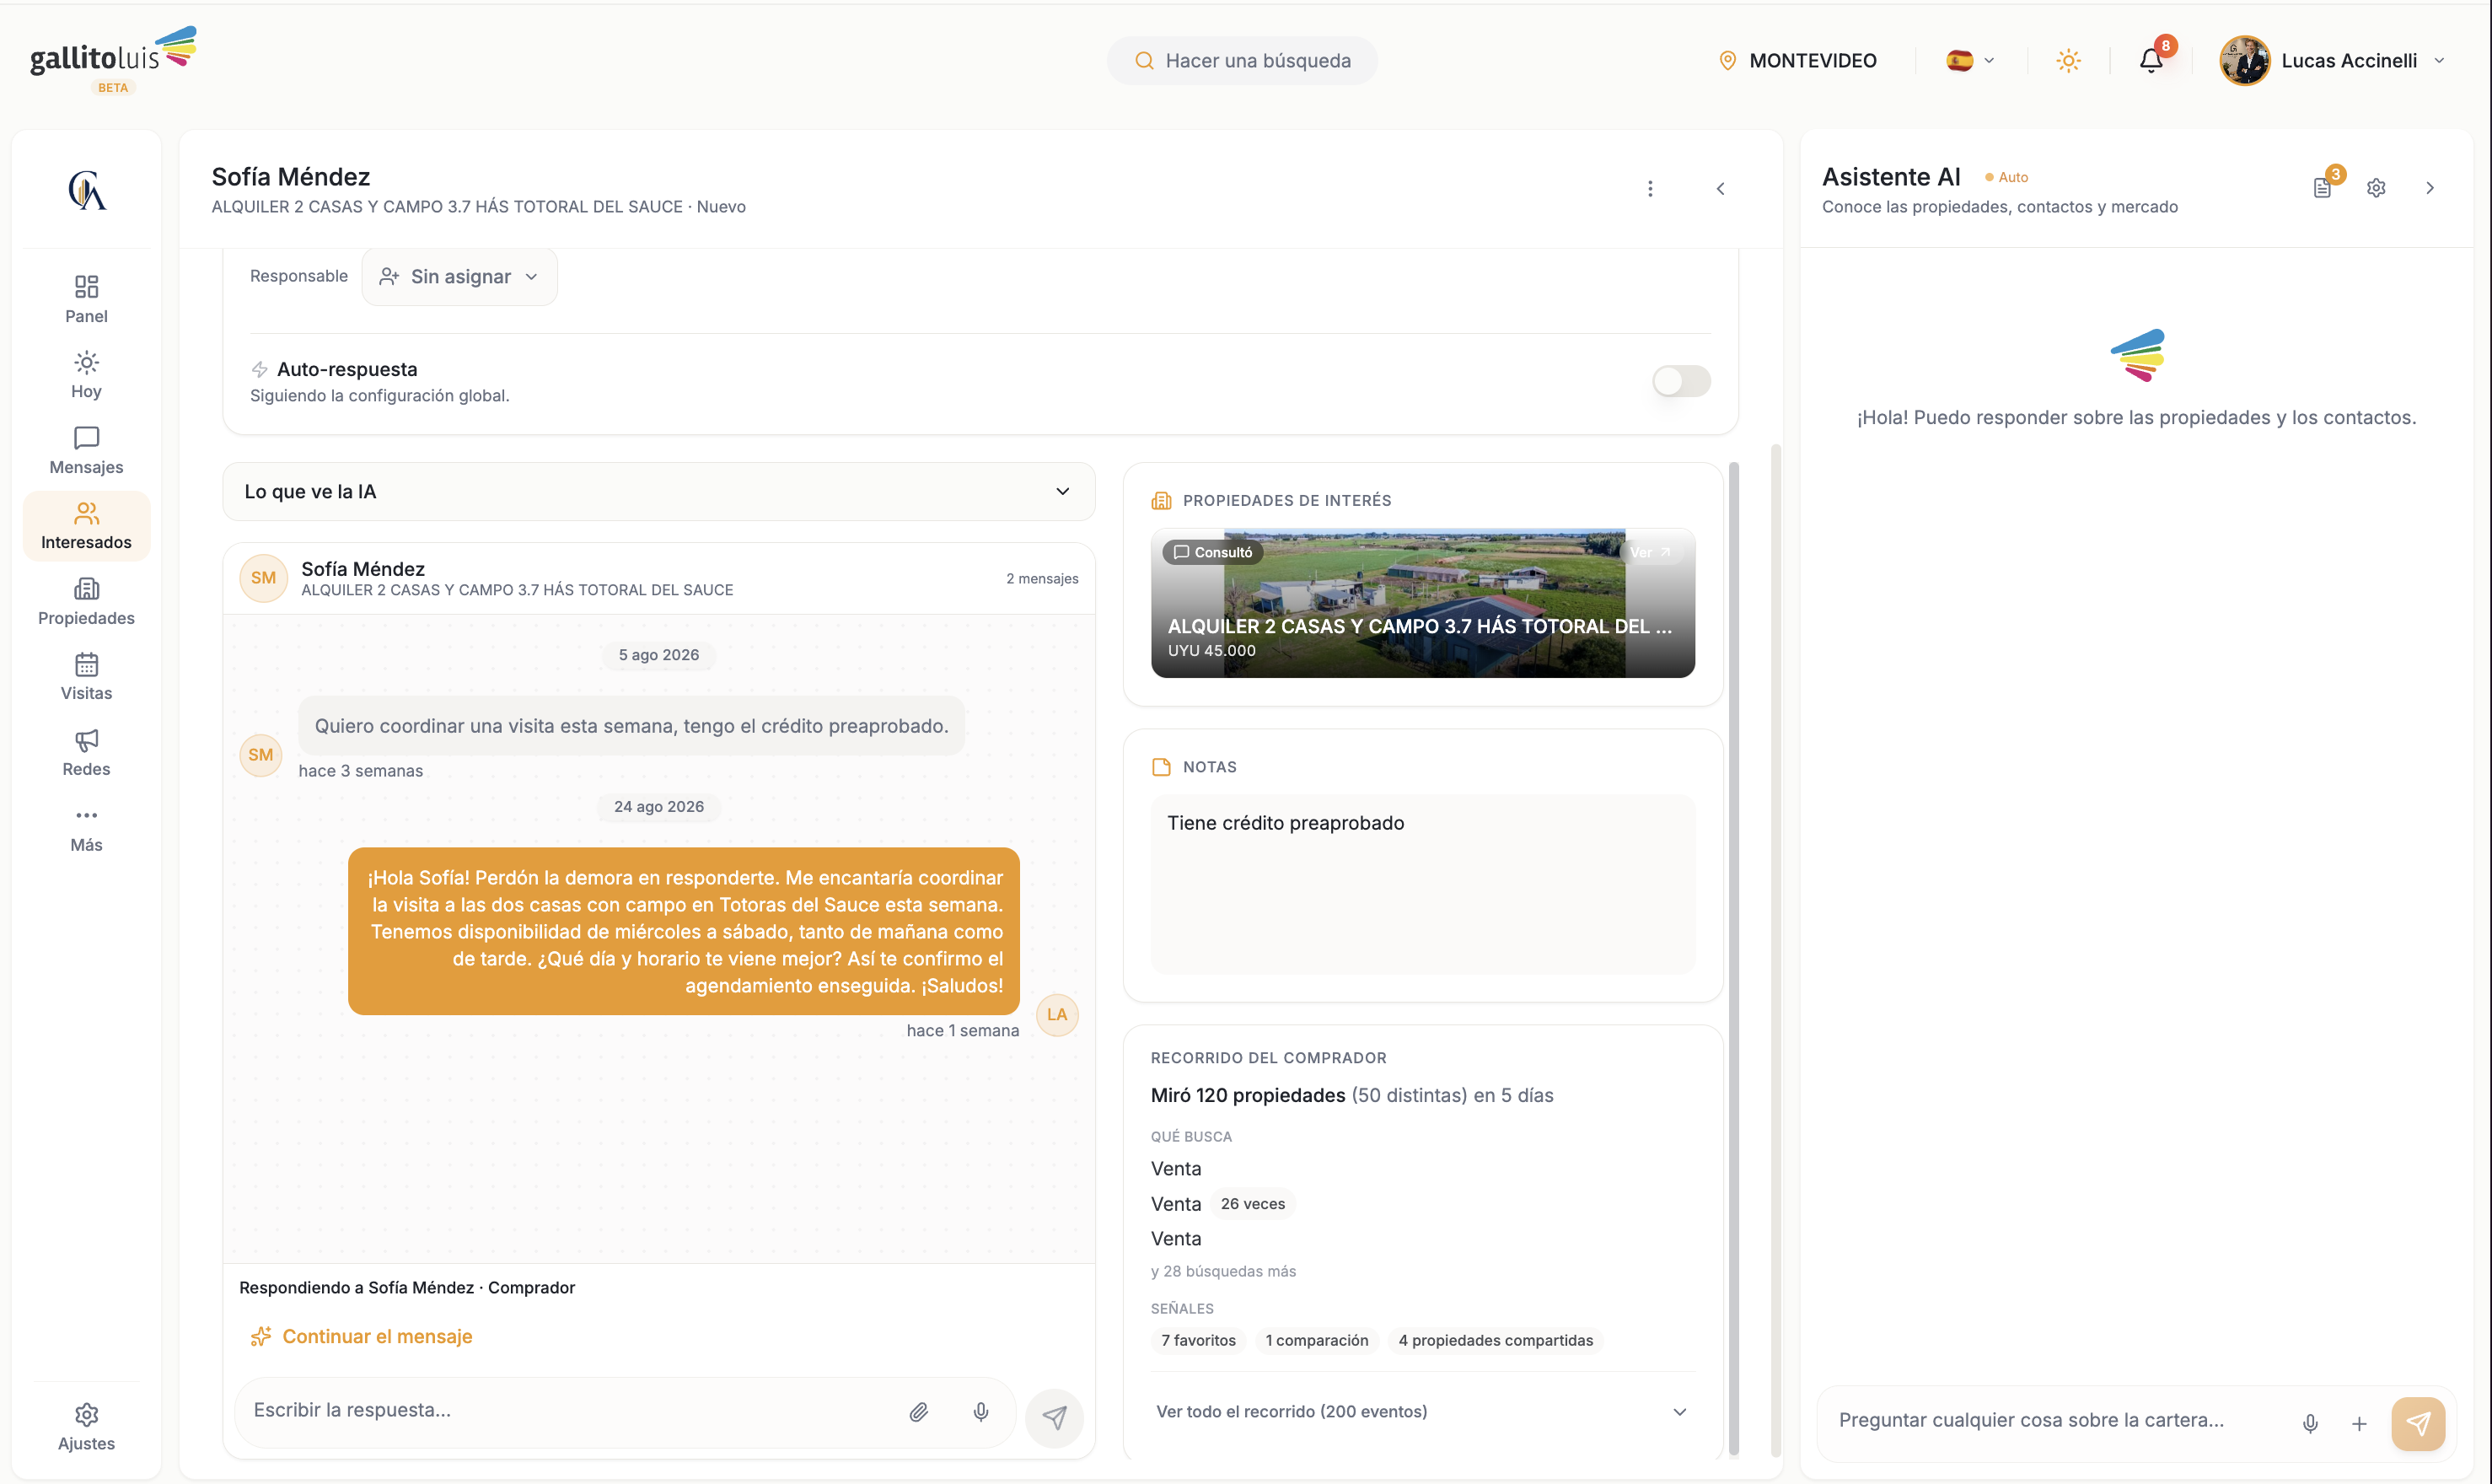Screen dimensions: 2492x1484
Task: Click the Ver link on property card
Action: [x=1649, y=552]
